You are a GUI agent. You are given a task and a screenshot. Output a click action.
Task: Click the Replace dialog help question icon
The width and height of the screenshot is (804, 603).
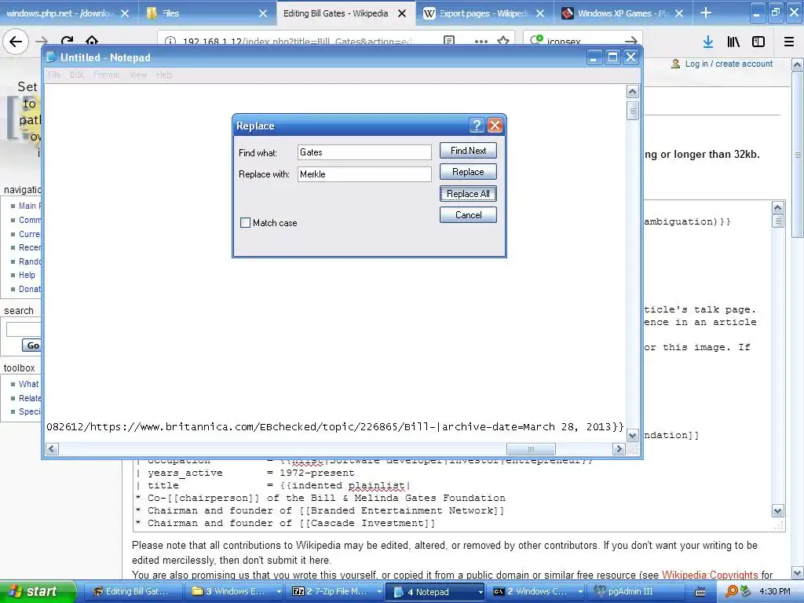point(477,126)
